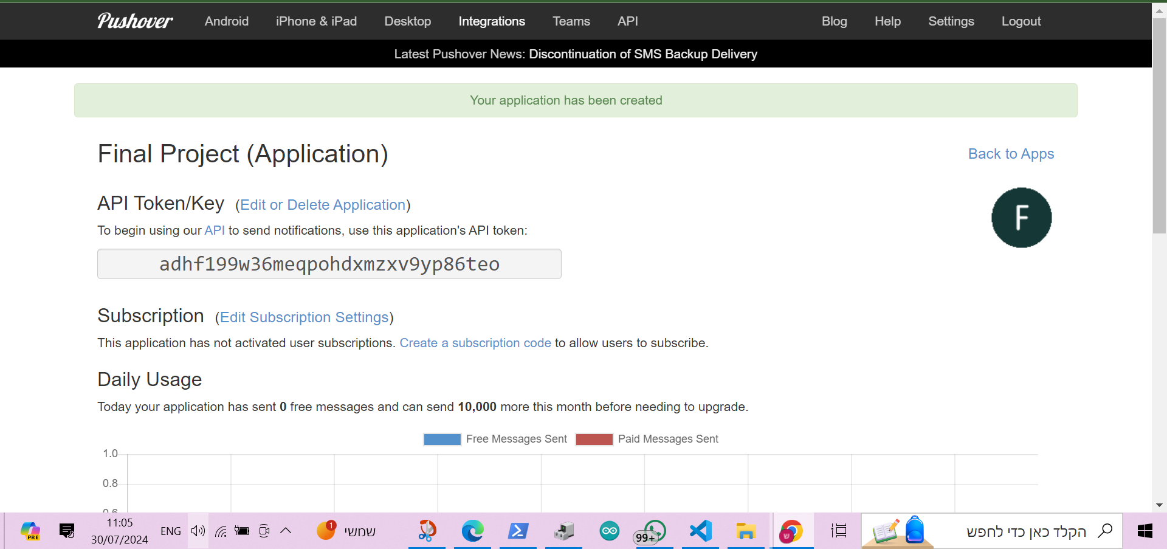1167x549 pixels.
Task: Click the page vertical scrollbar thumb
Action: pyautogui.click(x=1159, y=125)
